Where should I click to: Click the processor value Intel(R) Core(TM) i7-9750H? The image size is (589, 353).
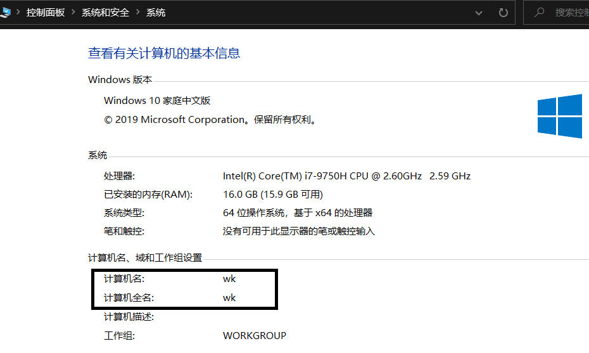[x=346, y=176]
